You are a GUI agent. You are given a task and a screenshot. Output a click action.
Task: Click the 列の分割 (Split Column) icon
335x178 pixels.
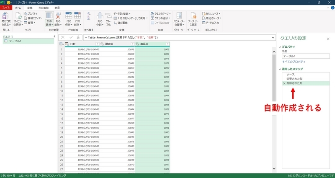(x=100, y=16)
